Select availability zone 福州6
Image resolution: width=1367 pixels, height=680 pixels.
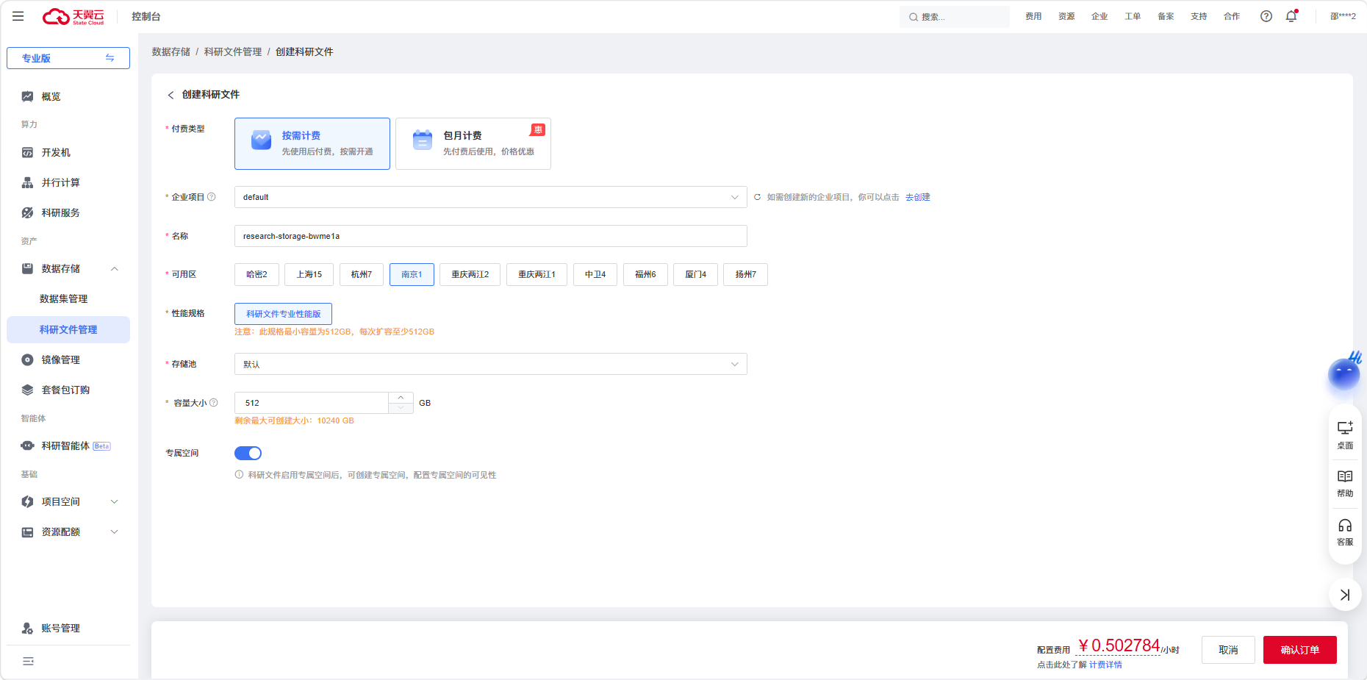645,274
